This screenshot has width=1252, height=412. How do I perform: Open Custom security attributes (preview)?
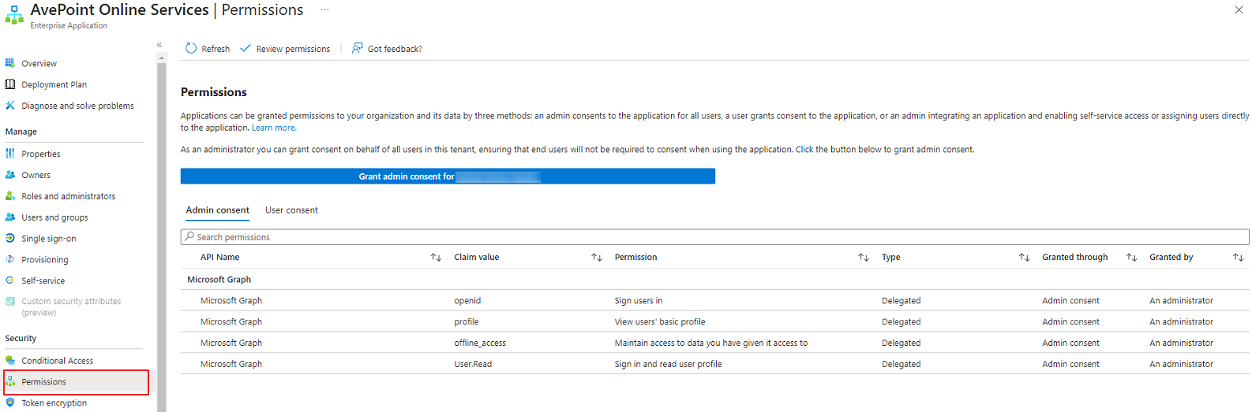[x=71, y=306]
